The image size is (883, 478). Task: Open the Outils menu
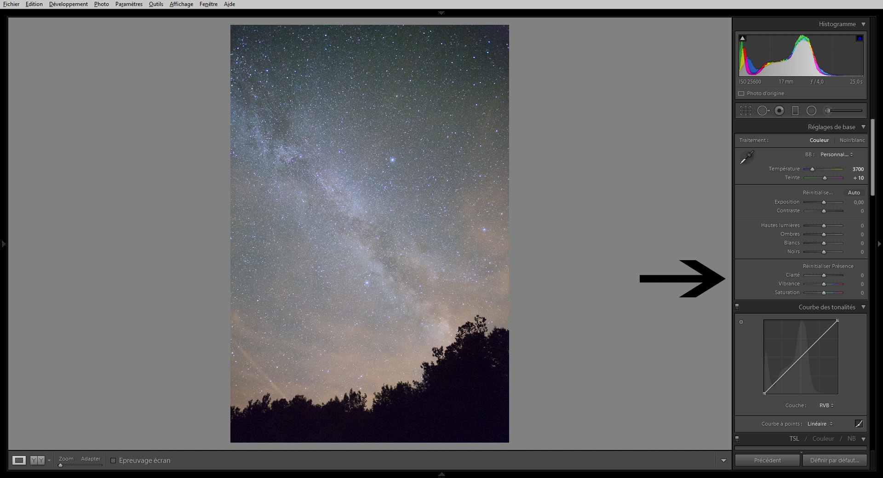pyautogui.click(x=156, y=4)
